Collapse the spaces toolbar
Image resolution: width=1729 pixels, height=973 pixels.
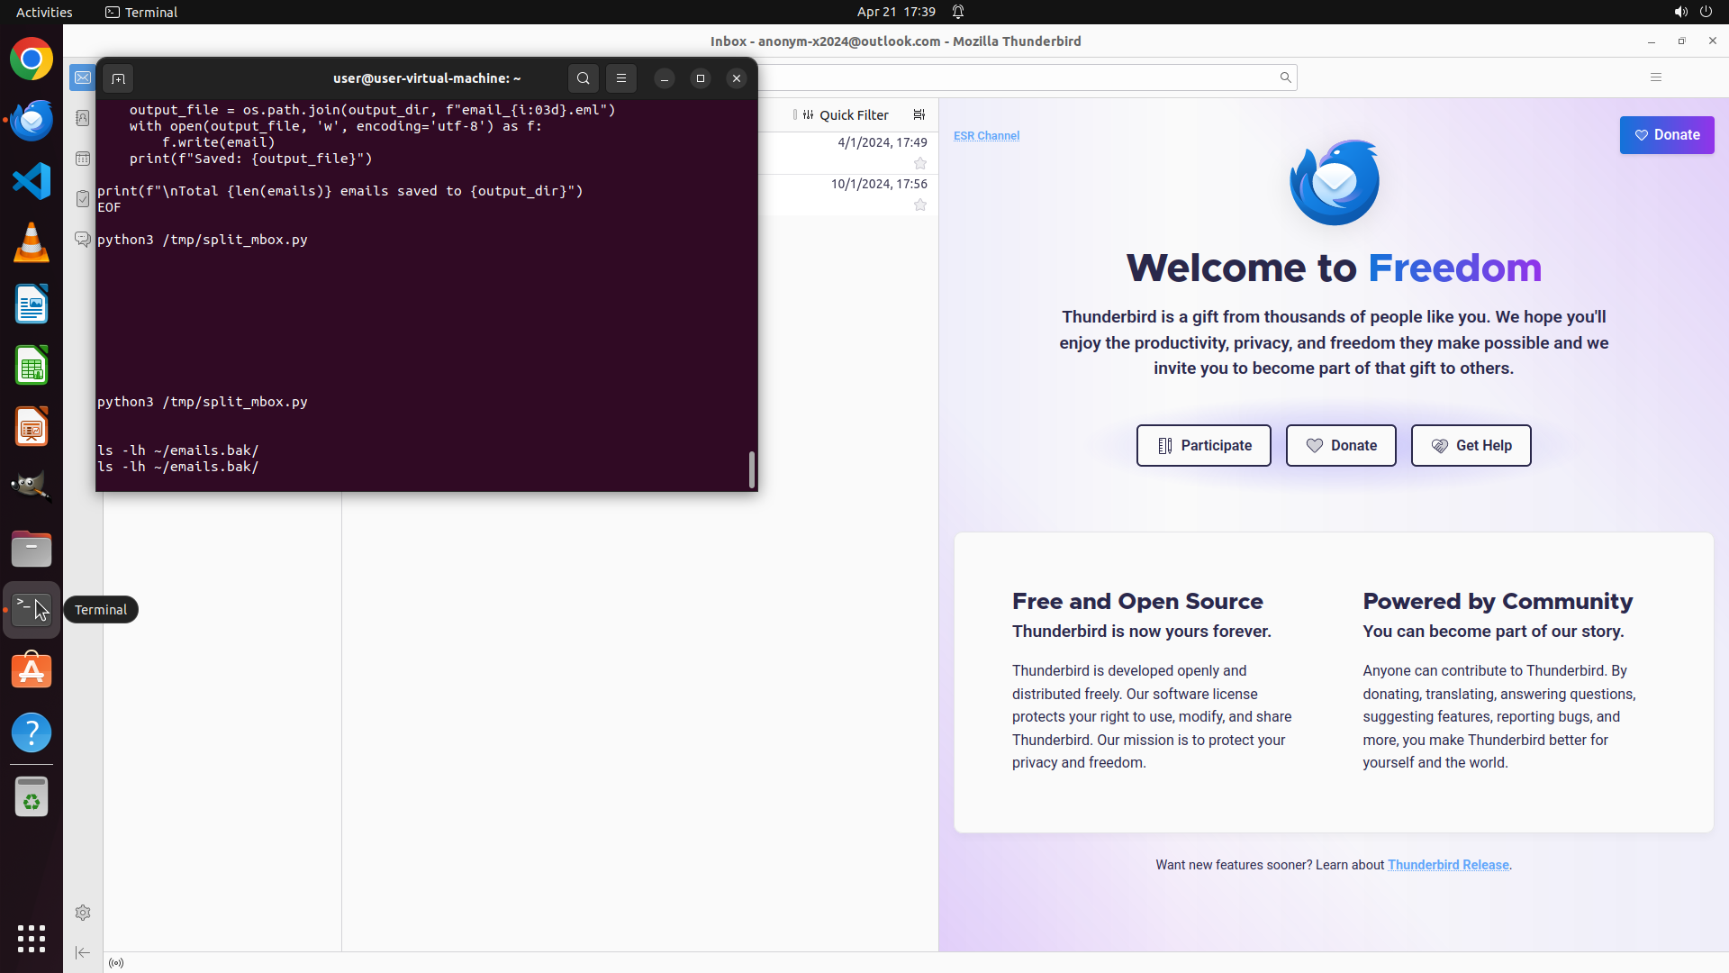tap(83, 952)
